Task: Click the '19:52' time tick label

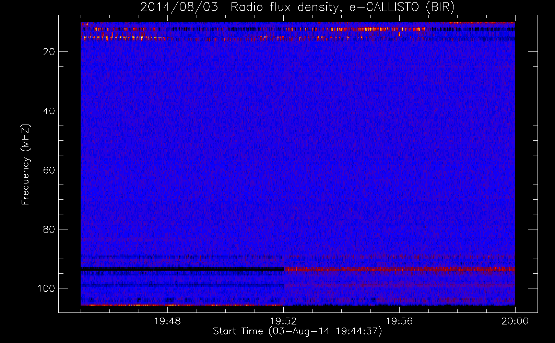Action: [x=283, y=321]
